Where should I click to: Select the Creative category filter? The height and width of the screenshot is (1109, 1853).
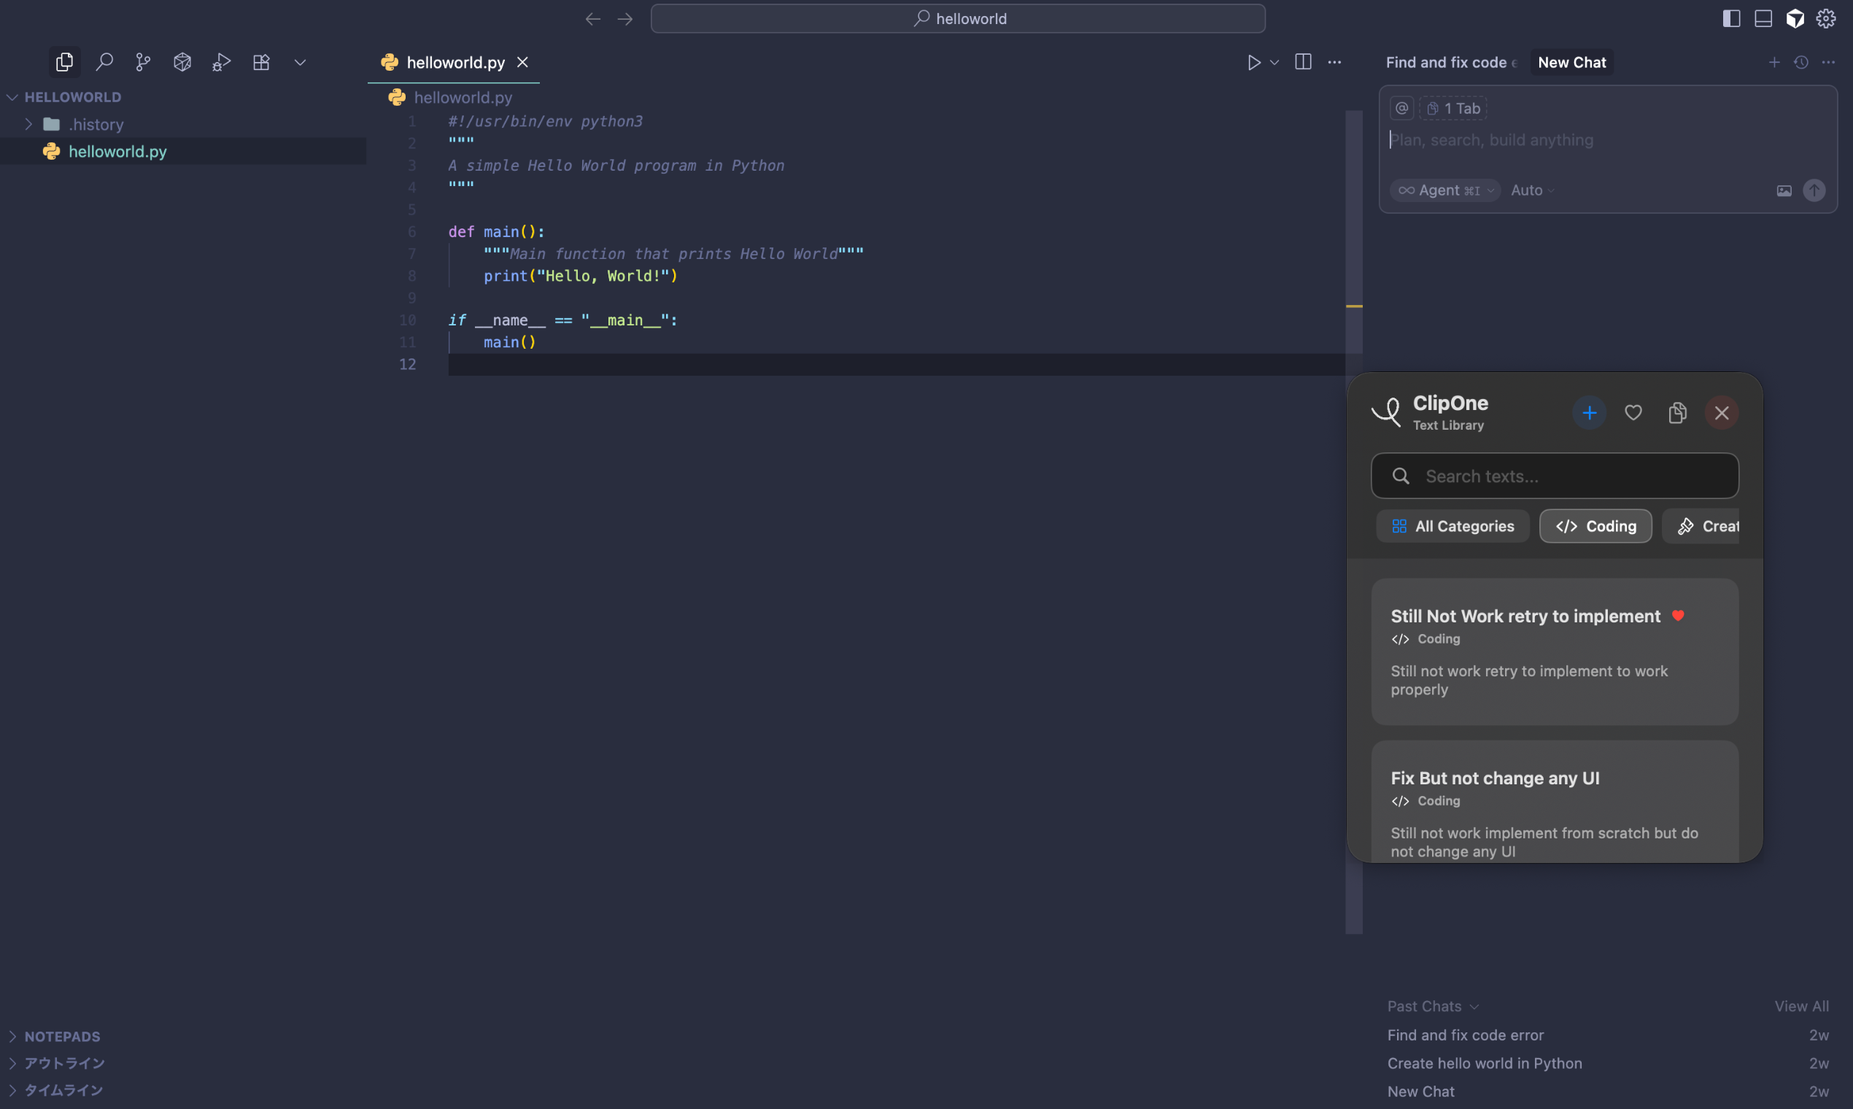pyautogui.click(x=1701, y=526)
